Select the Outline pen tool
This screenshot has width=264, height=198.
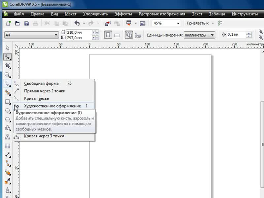tap(7, 190)
